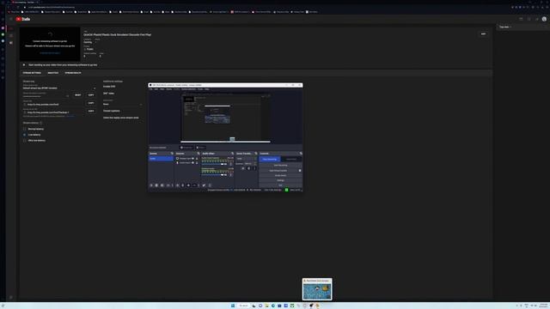Open the OBS File menu
Viewport: 550px width, 309px height.
[x=151, y=89]
